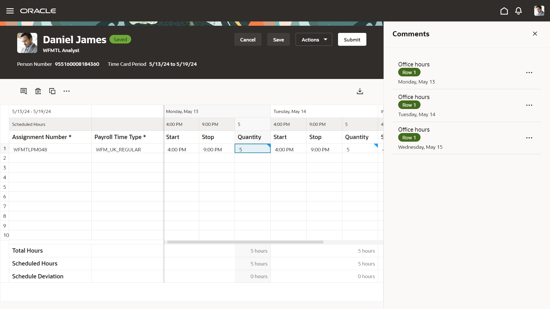Add a comment to the timecard

pyautogui.click(x=23, y=91)
